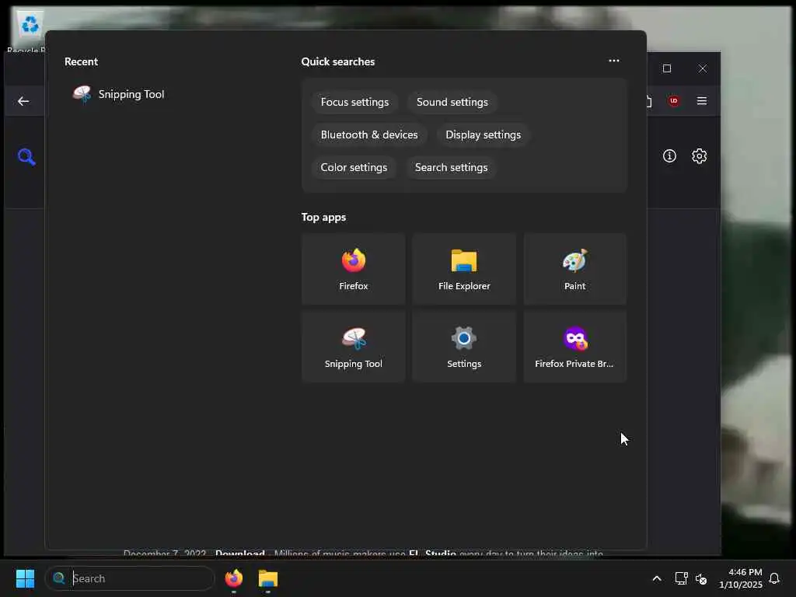Click the muted volume tray icon
Screen dimensions: 796x597
[701, 578]
